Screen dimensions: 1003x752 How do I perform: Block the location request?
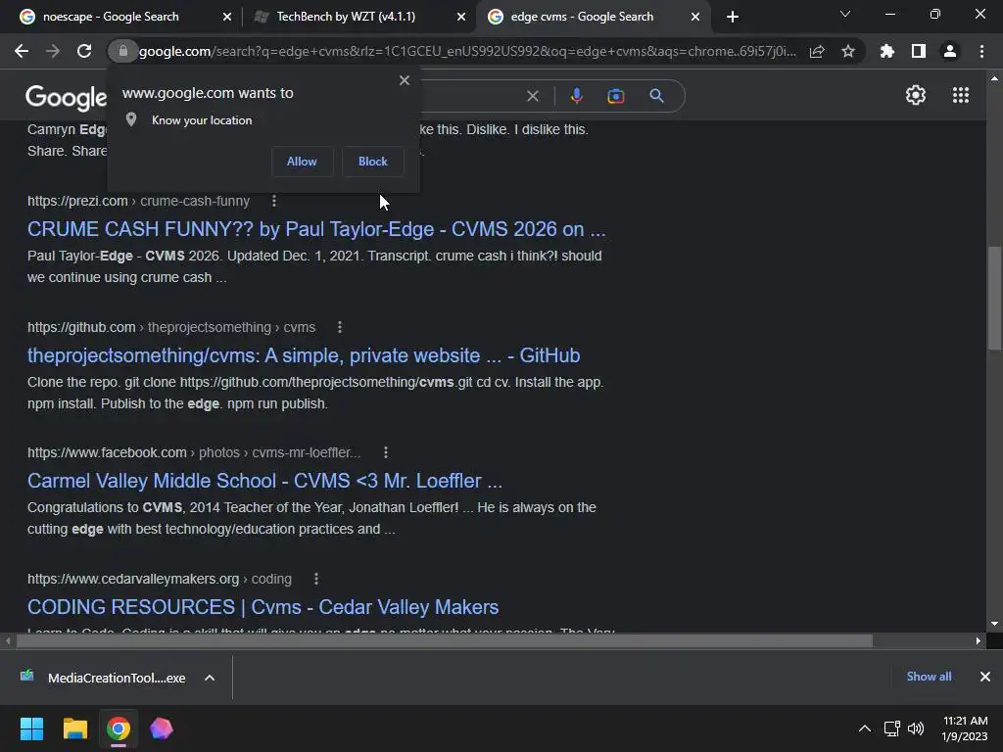click(x=373, y=162)
